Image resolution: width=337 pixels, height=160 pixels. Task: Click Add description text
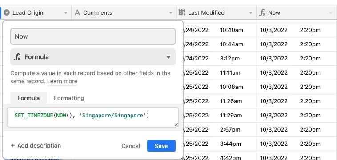pyautogui.click(x=39, y=146)
